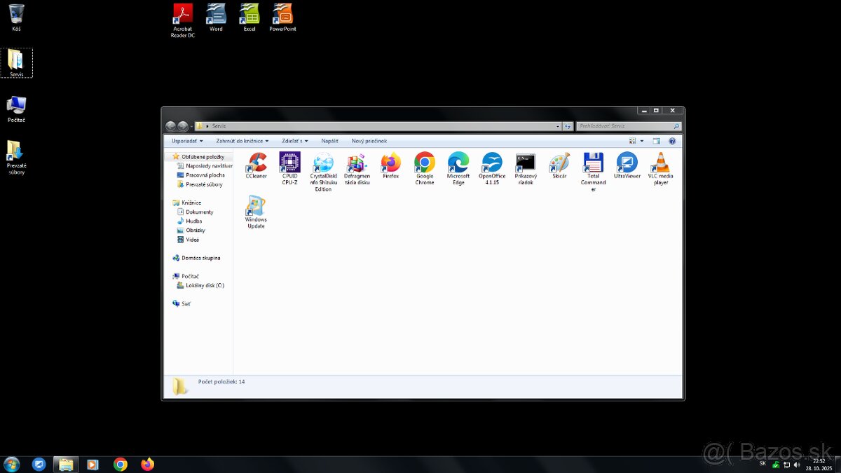Select the Windows Update shortcut
The width and height of the screenshot is (841, 473).
pos(256,207)
